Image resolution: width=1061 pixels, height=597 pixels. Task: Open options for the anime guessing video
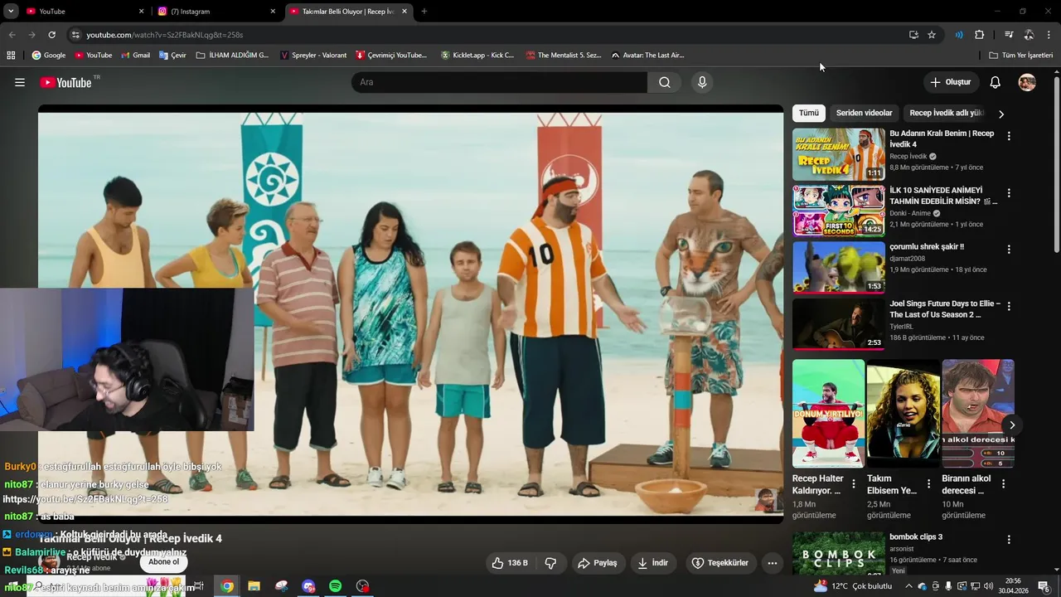click(x=1009, y=192)
